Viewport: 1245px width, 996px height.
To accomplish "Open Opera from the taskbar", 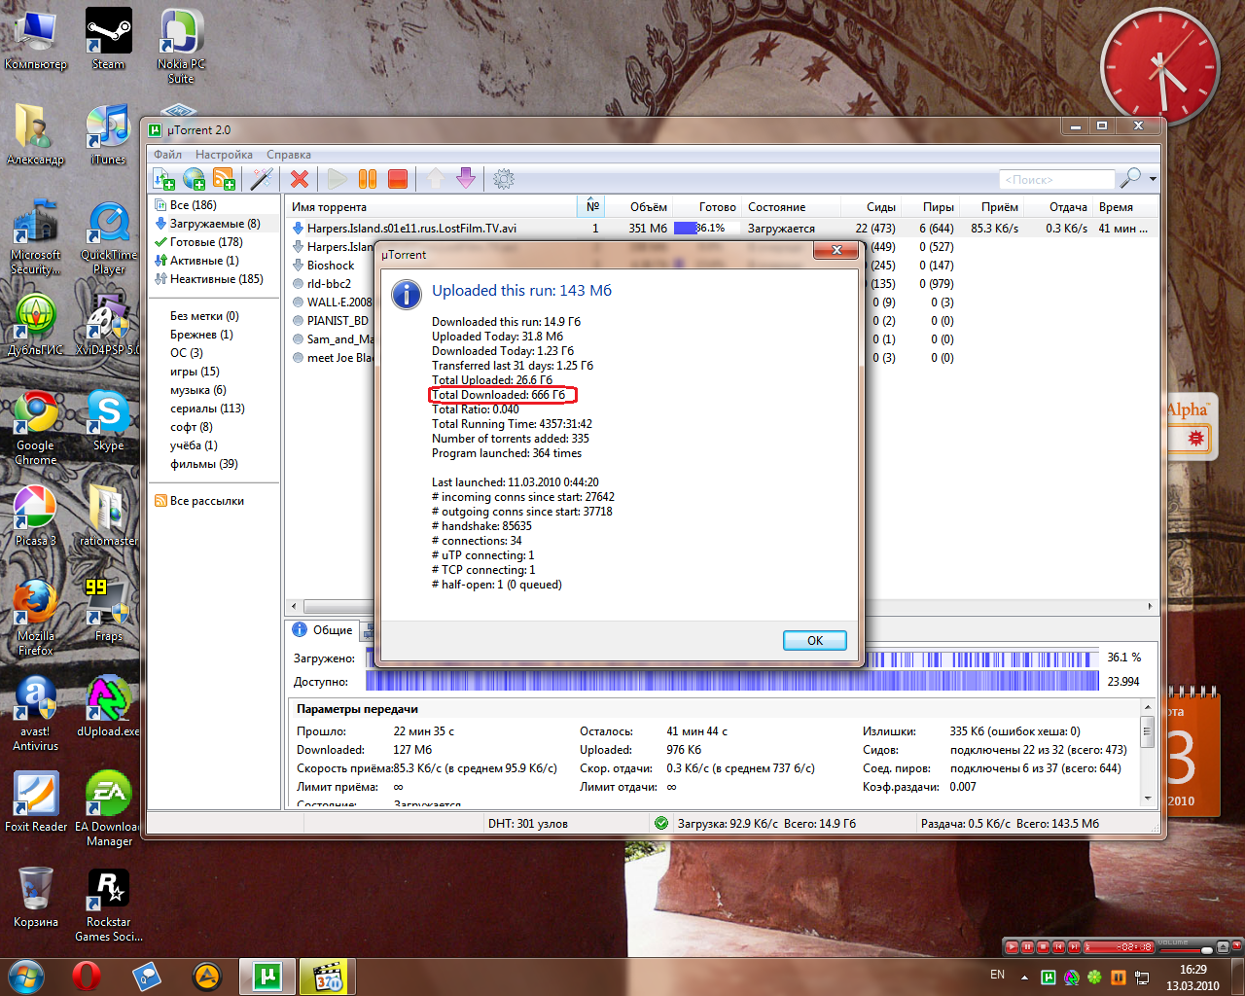I will [x=87, y=976].
